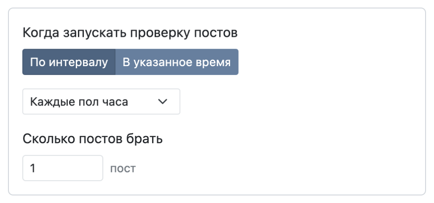This screenshot has width=434, height=203.
Task: Place cursor in the field before "пост"
Action: [63, 168]
